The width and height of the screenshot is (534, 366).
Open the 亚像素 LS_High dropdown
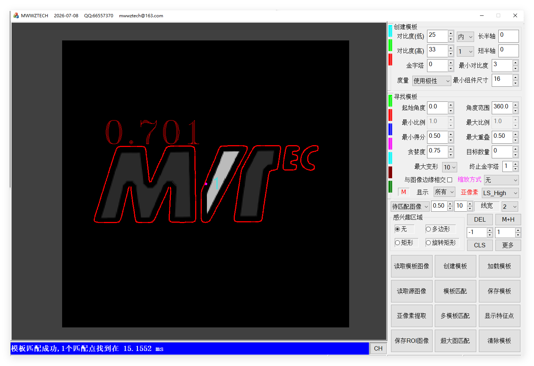[500, 193]
